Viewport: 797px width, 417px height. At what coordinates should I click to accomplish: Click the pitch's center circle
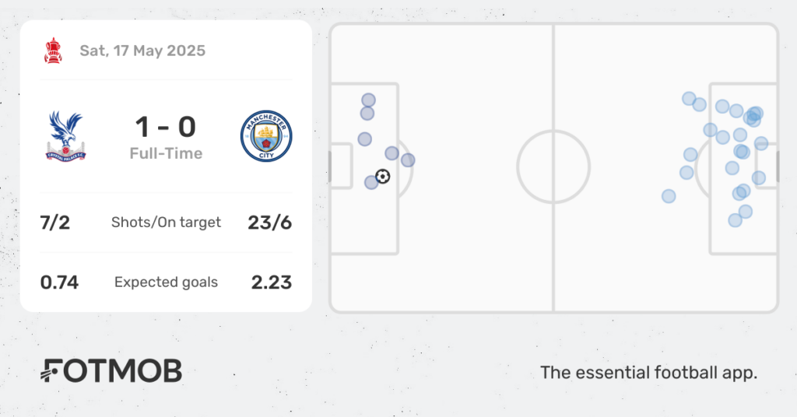553,167
